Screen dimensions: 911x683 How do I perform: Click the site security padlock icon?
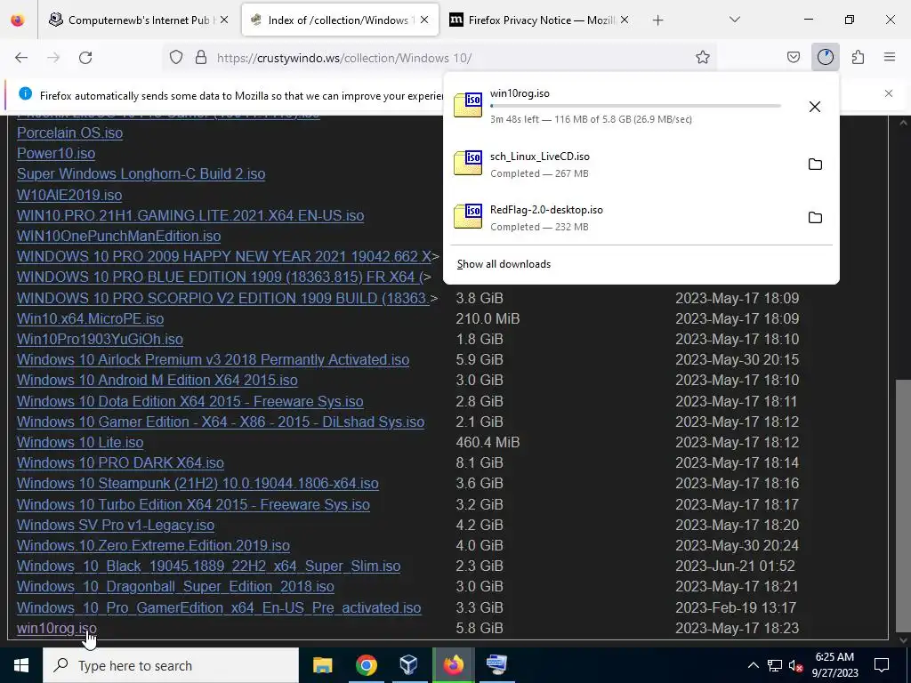(201, 58)
